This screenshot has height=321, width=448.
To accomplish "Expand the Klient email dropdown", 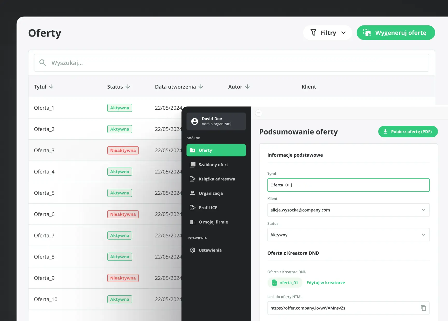I will (x=423, y=210).
